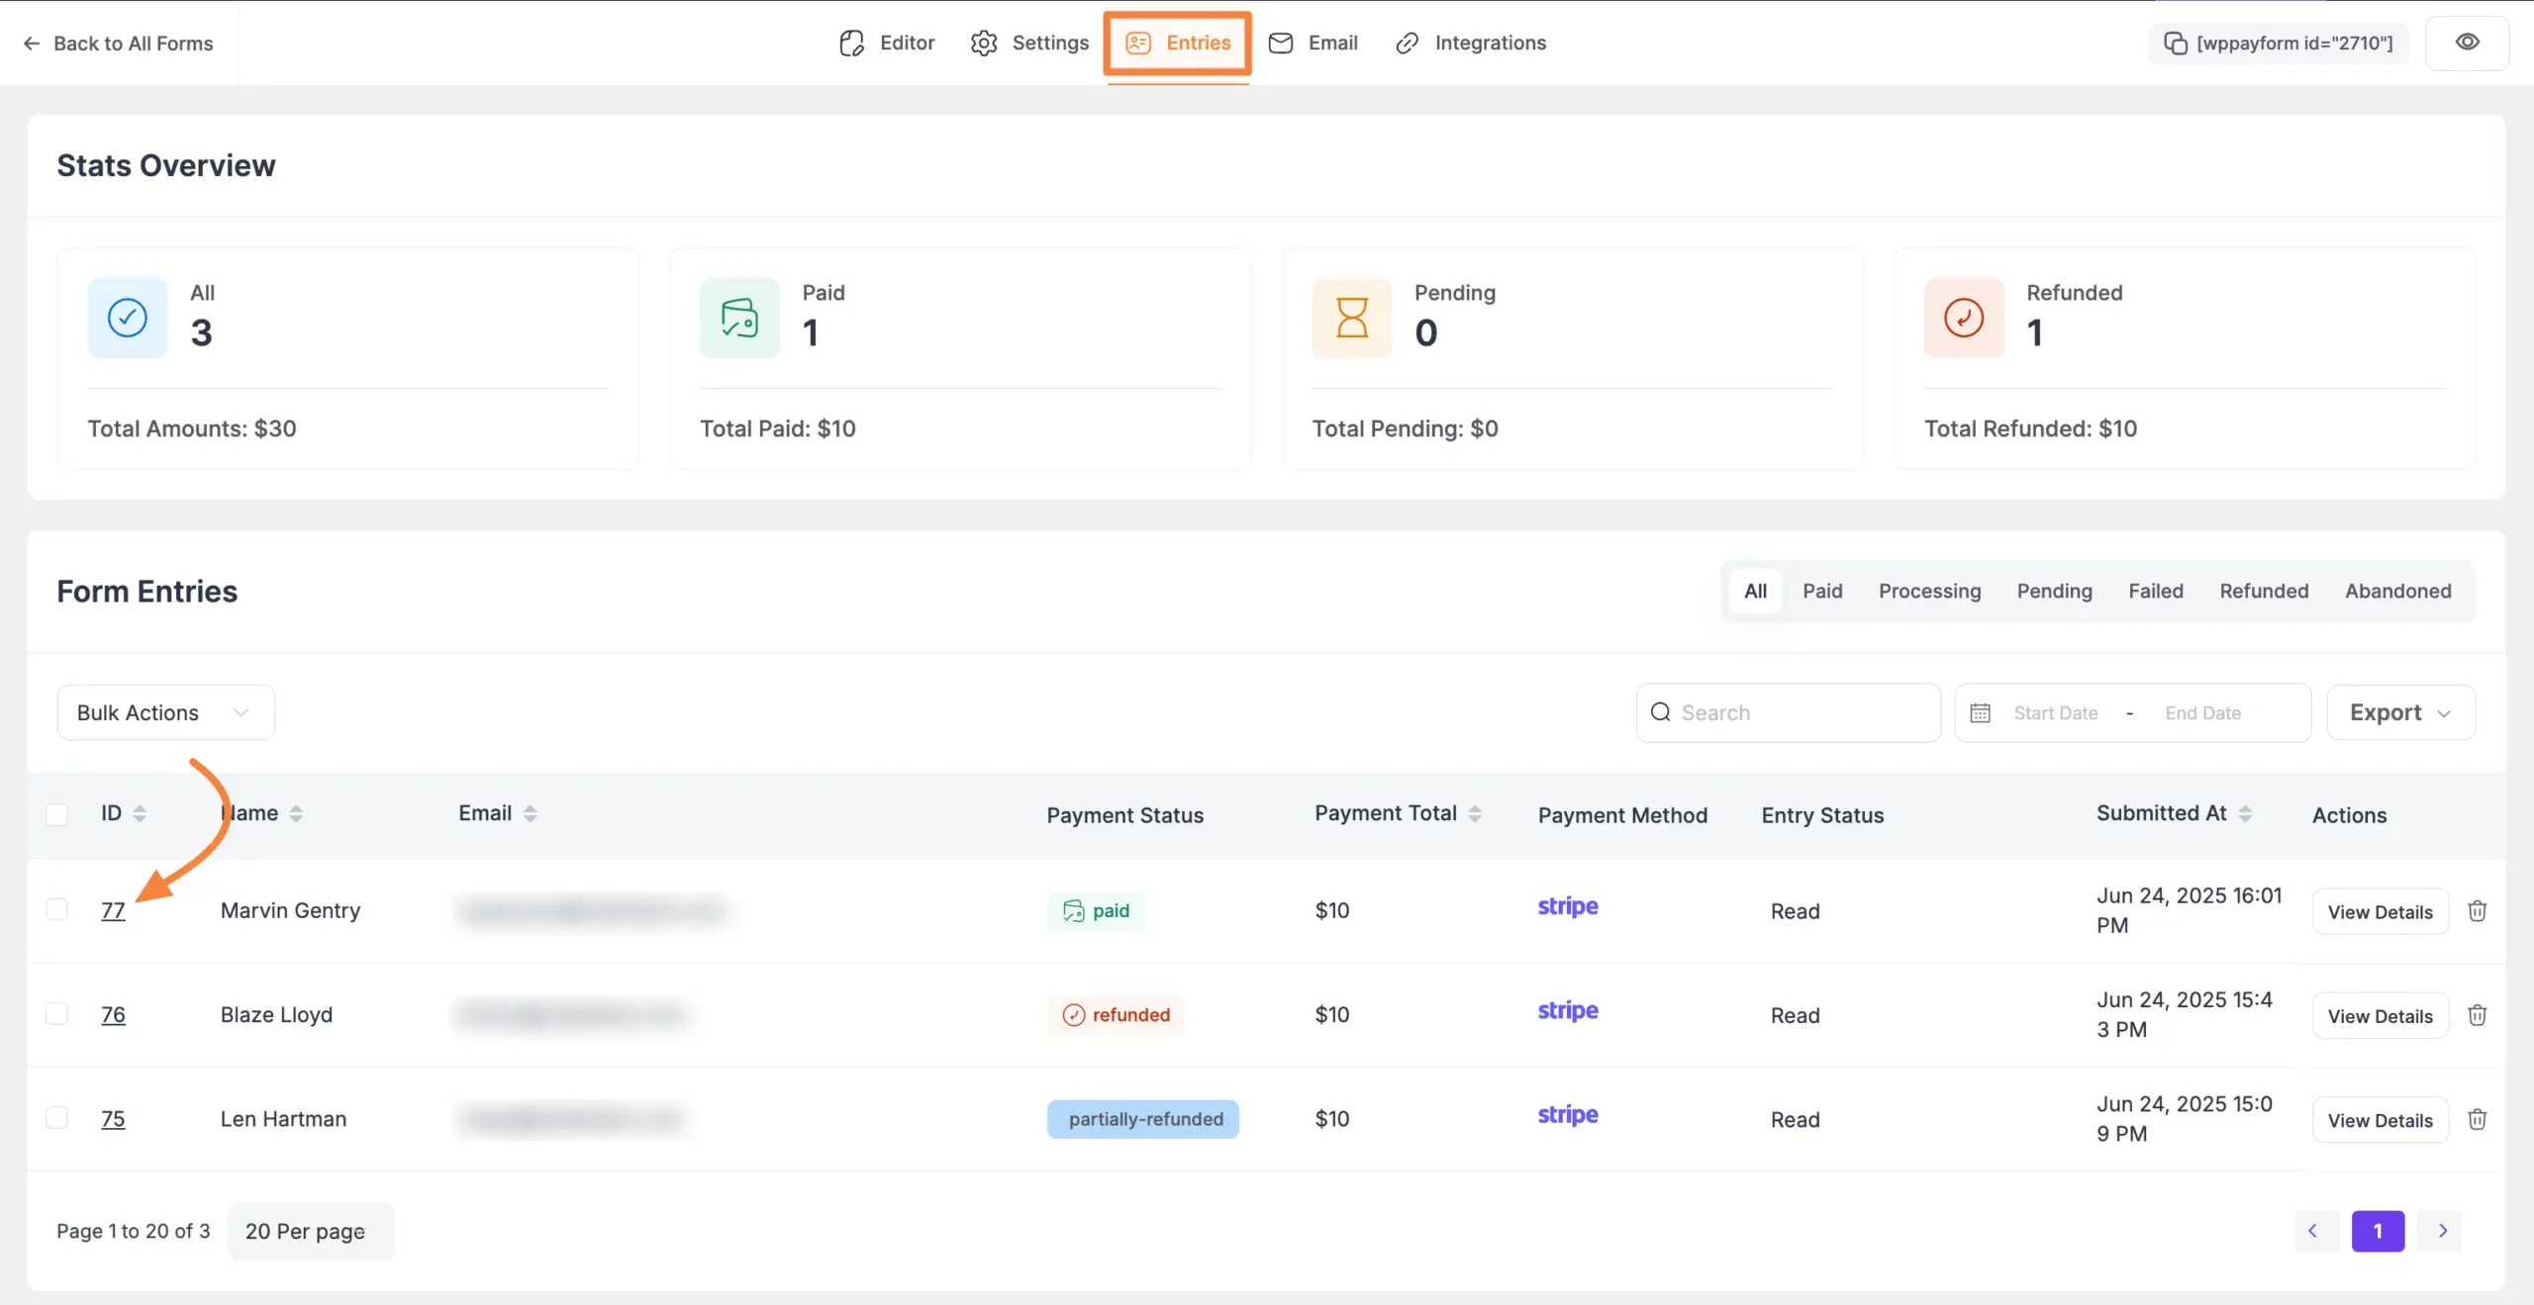Click the eye preview icon button

2467,43
